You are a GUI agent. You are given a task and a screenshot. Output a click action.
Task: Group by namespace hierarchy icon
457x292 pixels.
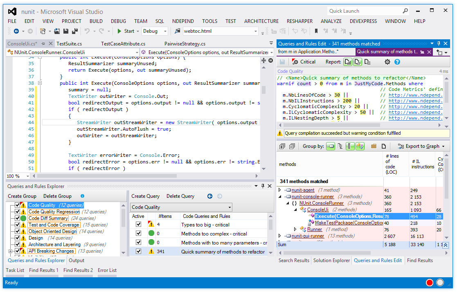pyautogui.click(x=340, y=146)
